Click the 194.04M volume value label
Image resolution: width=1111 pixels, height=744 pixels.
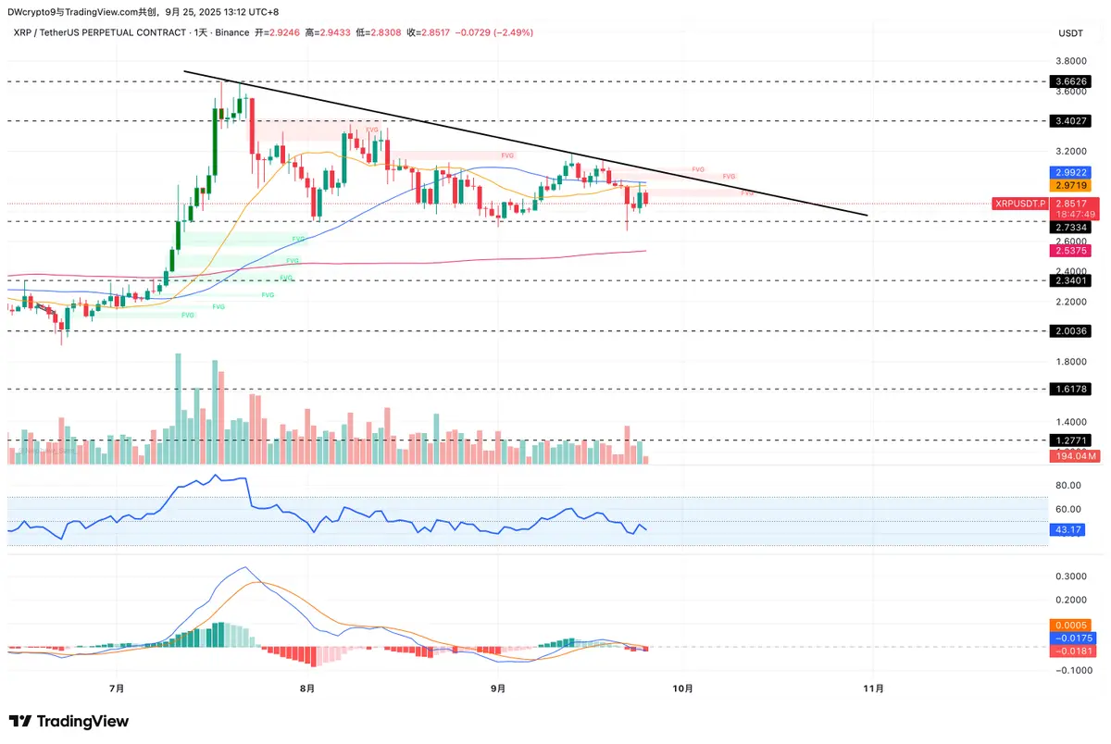(x=1073, y=456)
